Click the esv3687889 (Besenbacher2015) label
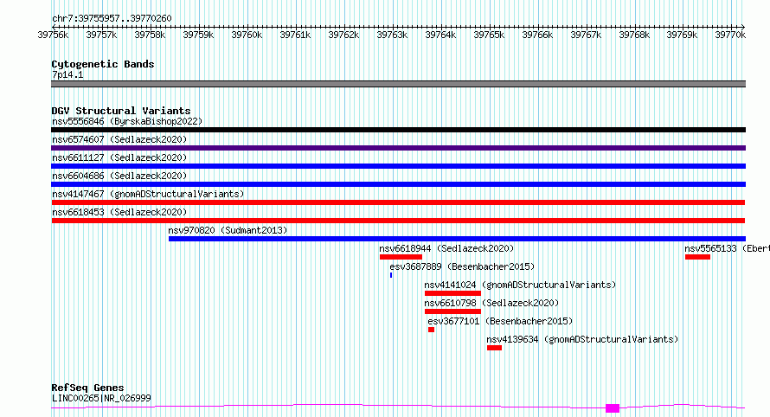This screenshot has width=770, height=417. [462, 266]
